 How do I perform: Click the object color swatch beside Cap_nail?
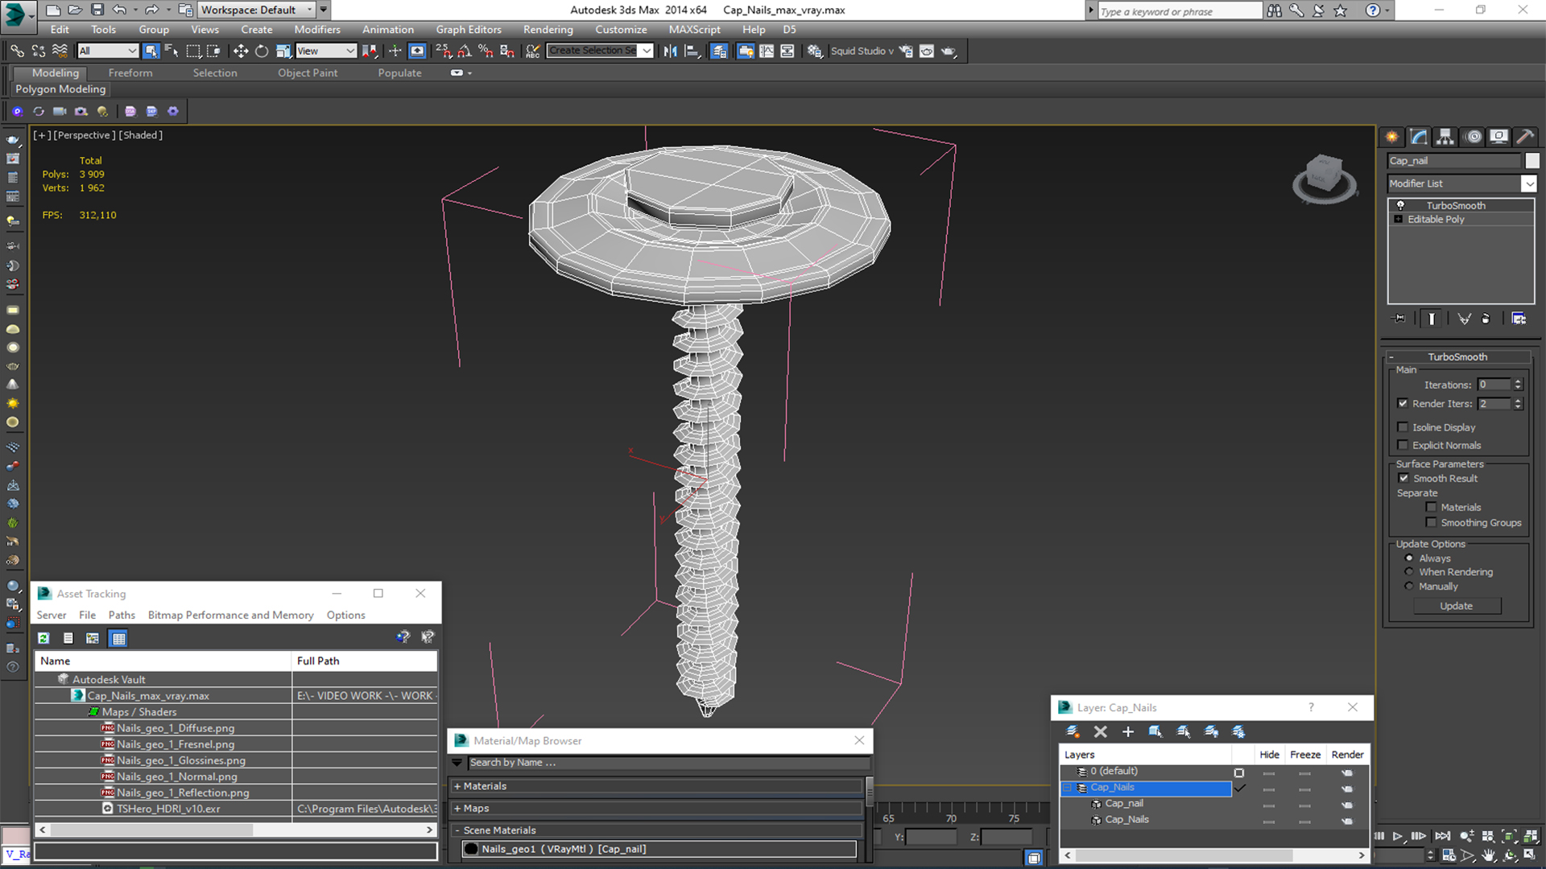click(1532, 161)
